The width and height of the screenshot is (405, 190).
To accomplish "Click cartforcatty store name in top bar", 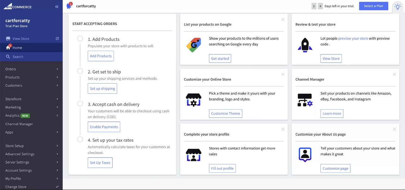I will point(86,6).
